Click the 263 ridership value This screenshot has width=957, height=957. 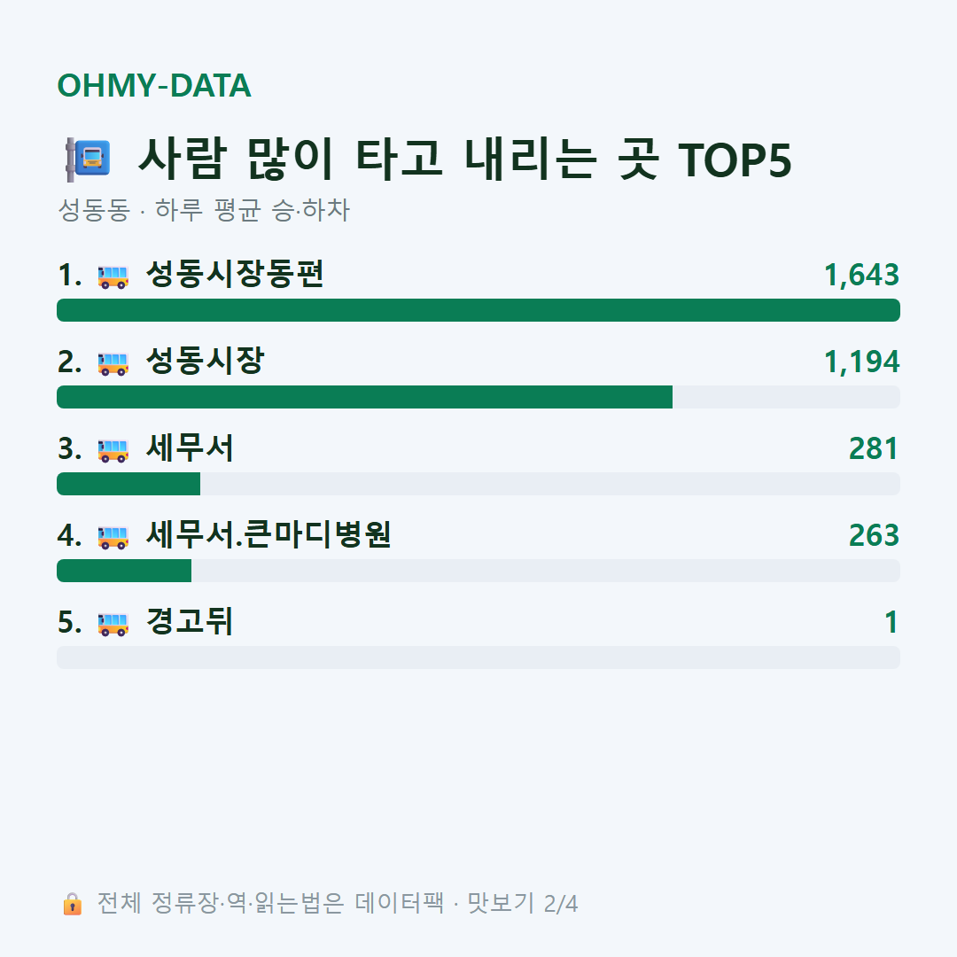874,536
